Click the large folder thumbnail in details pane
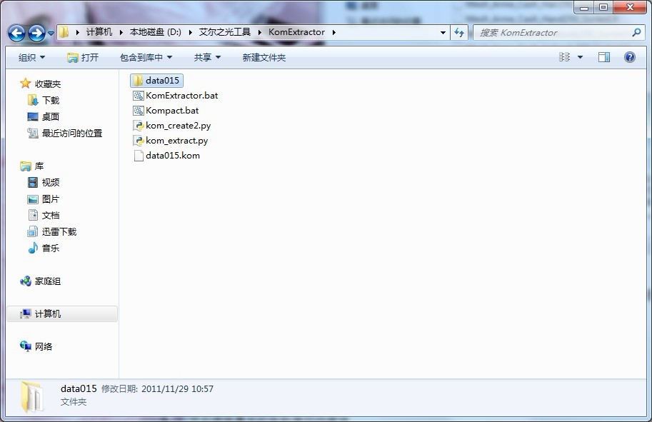The width and height of the screenshot is (652, 422). [x=32, y=397]
